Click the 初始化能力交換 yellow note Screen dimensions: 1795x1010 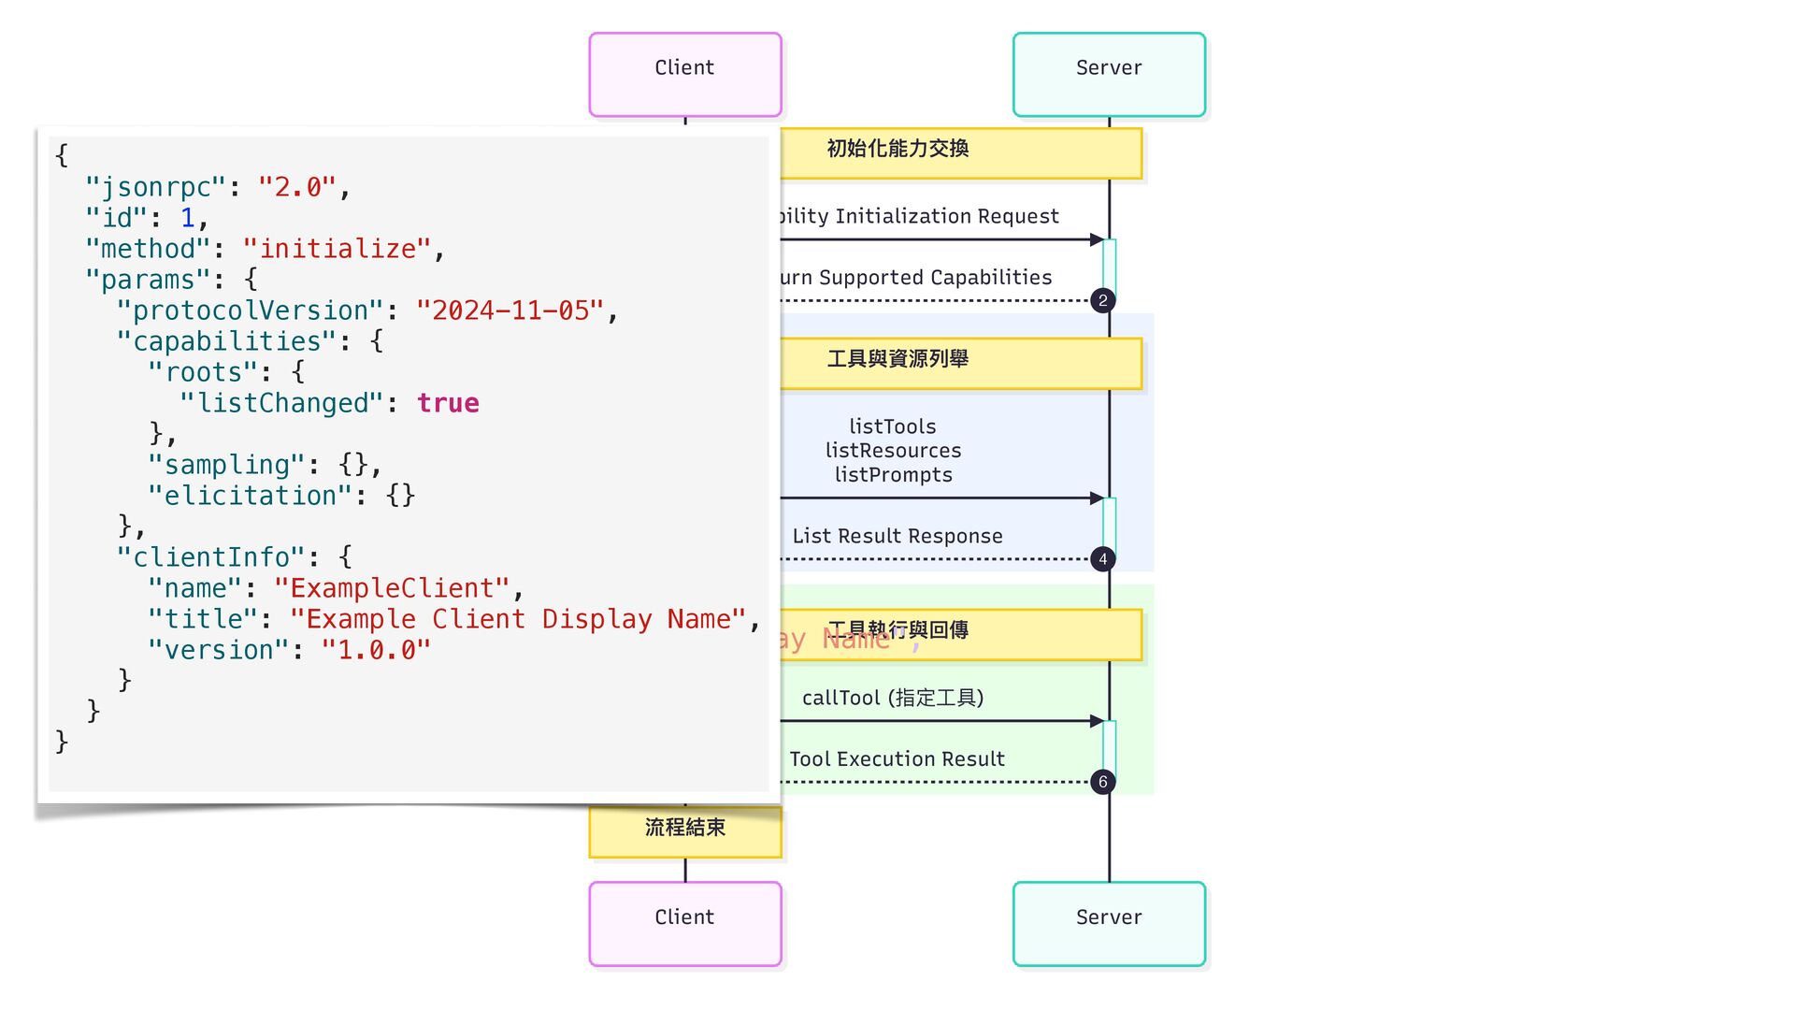click(961, 153)
